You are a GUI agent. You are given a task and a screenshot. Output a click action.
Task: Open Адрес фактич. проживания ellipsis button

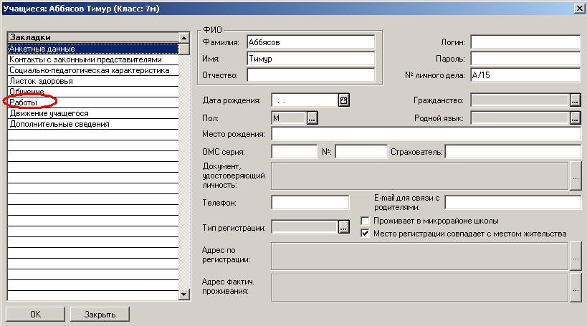click(575, 287)
